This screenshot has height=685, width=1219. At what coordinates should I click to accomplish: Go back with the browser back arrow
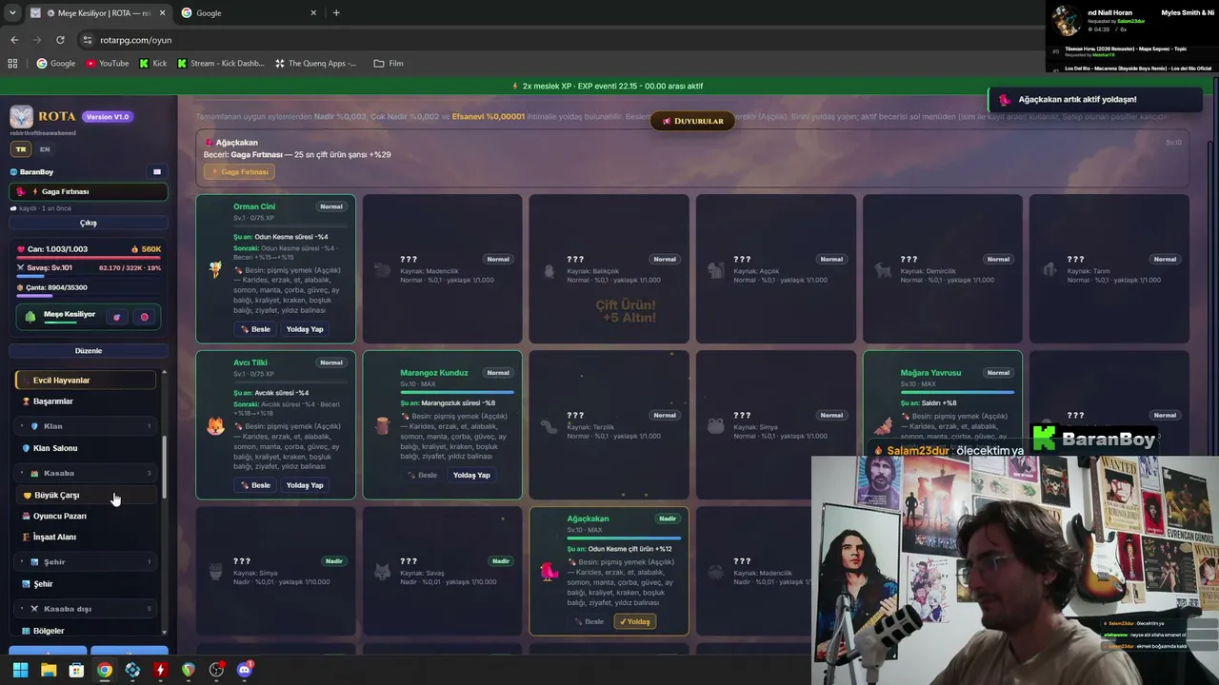pyautogui.click(x=14, y=40)
